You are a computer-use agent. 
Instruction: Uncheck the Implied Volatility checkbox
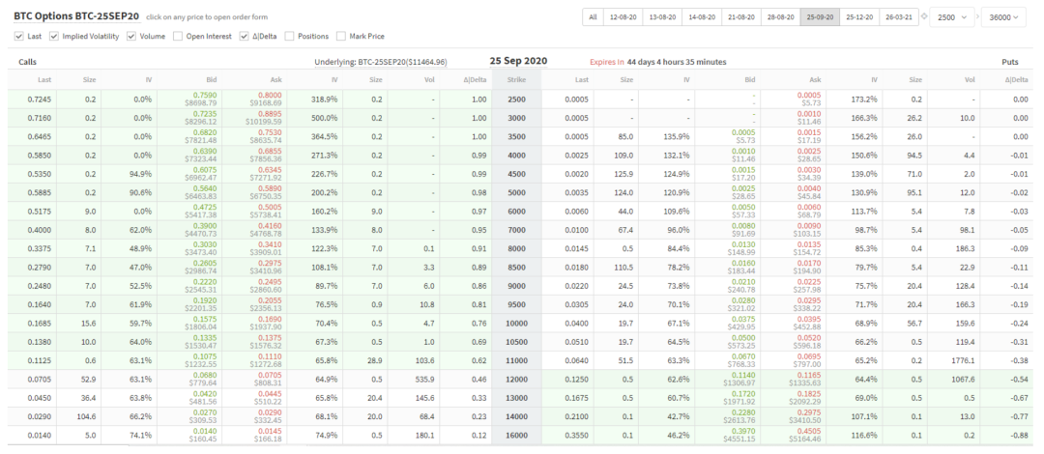coord(53,37)
